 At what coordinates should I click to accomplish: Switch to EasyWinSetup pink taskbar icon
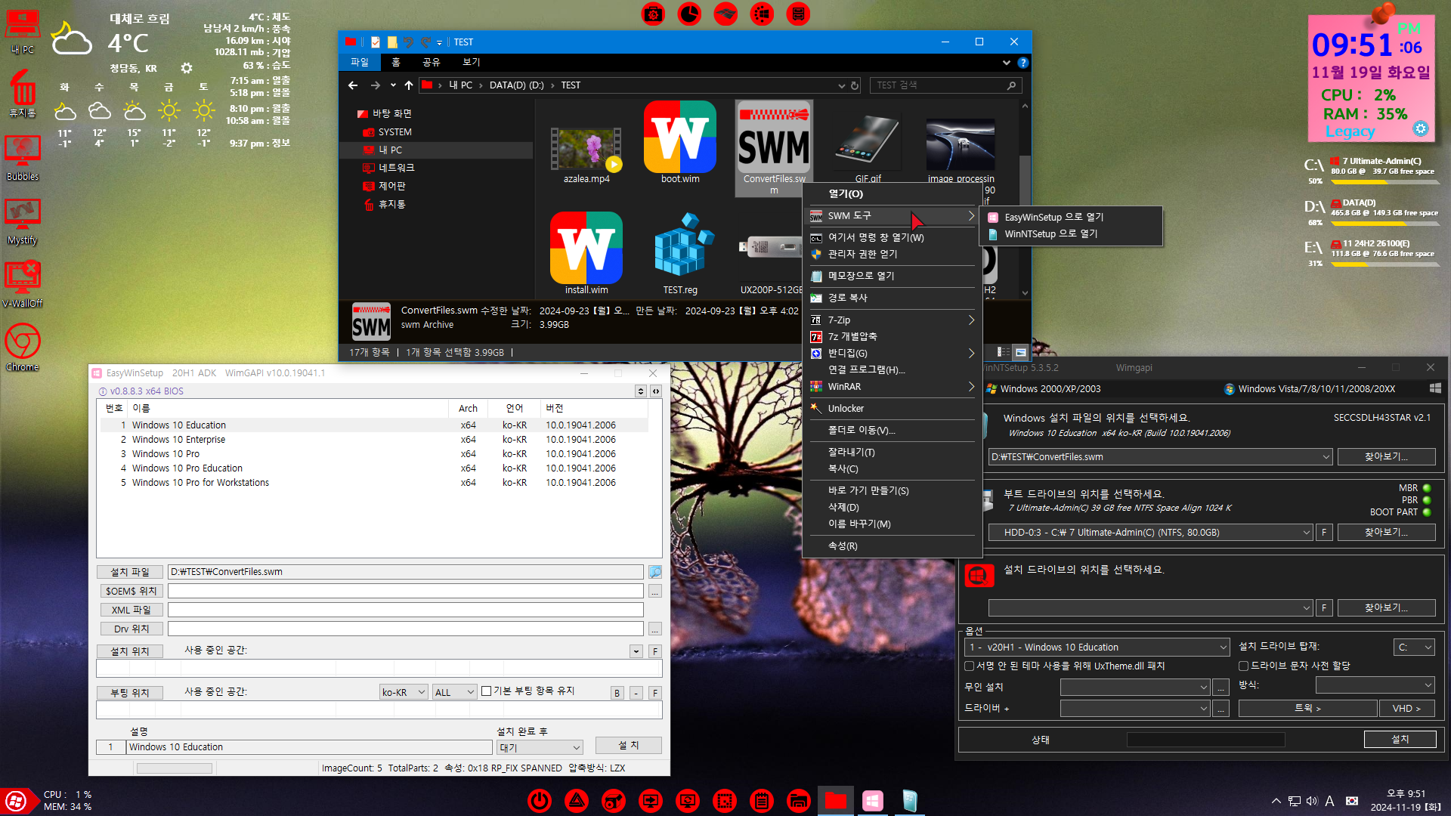pos(872,800)
